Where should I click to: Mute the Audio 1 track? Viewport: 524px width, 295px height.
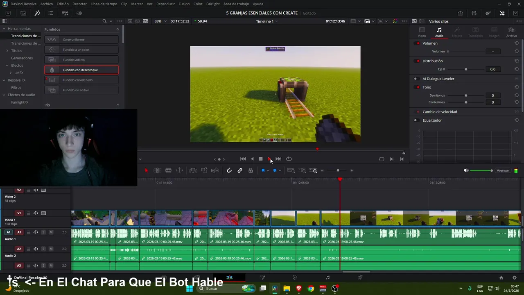coord(51,232)
